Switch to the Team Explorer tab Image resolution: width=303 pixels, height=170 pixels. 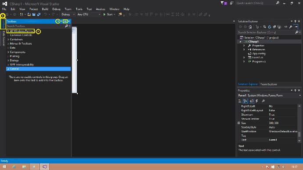point(269,85)
